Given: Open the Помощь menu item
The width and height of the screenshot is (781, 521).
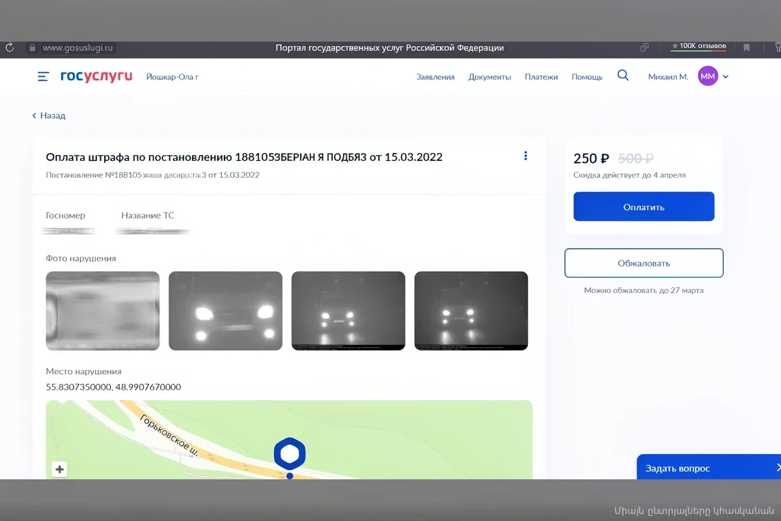Looking at the screenshot, I should click(x=587, y=77).
